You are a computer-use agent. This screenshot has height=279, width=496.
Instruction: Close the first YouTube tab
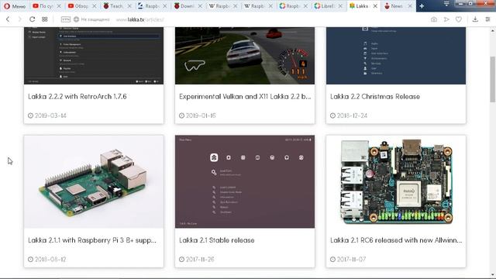tap(59, 6)
